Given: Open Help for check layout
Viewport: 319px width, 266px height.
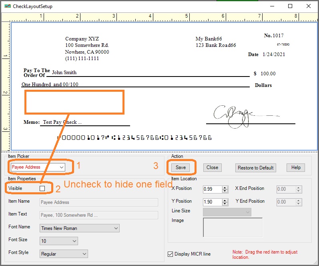Looking at the screenshot, I should [x=296, y=167].
